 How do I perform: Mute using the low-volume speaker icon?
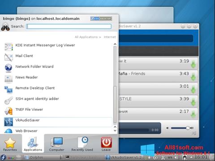coord(168,128)
